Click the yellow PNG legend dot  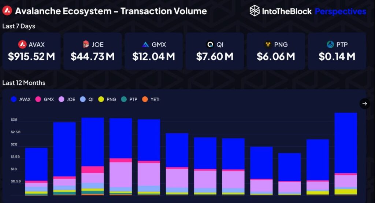(101, 99)
